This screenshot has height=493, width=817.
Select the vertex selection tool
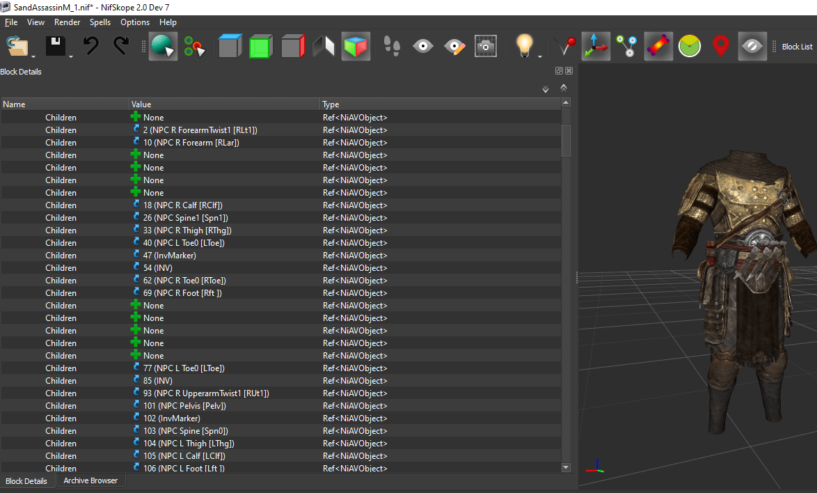click(194, 47)
